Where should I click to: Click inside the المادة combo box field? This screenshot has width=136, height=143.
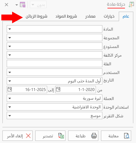54,29
